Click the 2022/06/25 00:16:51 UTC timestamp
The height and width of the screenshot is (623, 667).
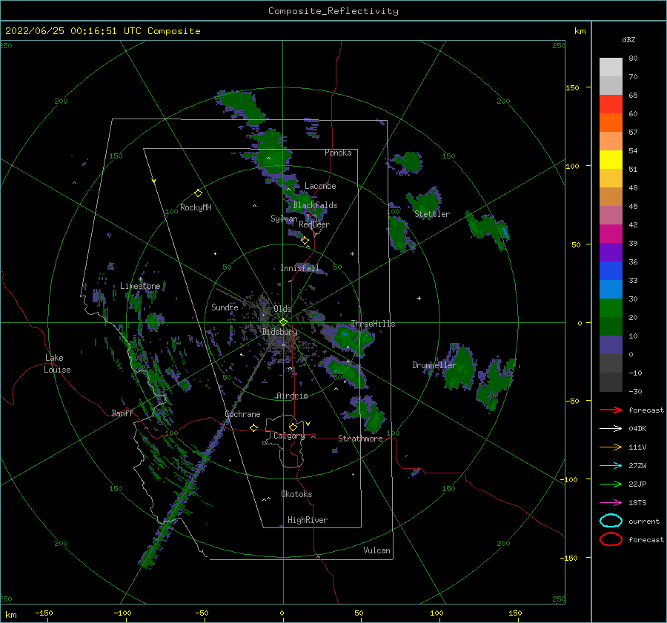tap(103, 30)
